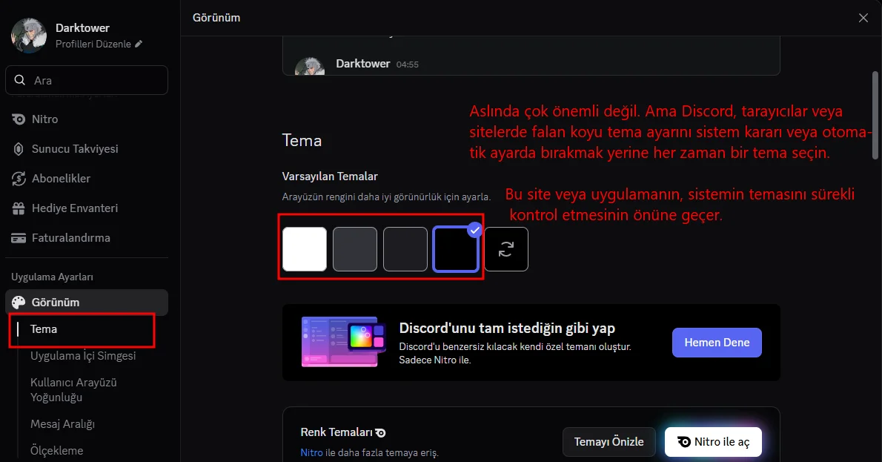Click the Görünüm page title

216,18
